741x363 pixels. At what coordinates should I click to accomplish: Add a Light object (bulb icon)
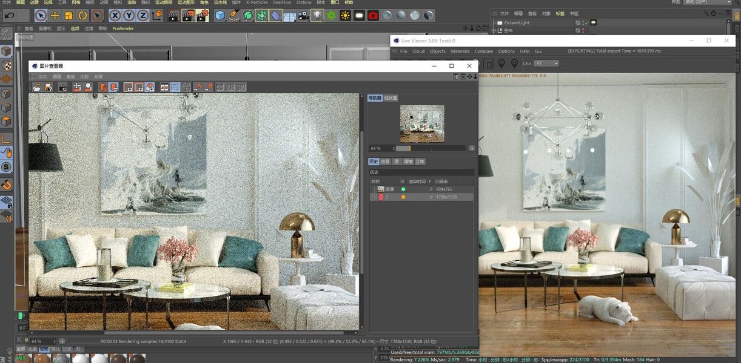317,15
